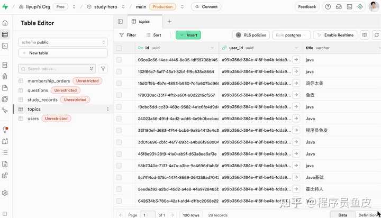Click the Sort button
Image resolution: width=381 pixels, height=218 pixels.
(x=154, y=35)
